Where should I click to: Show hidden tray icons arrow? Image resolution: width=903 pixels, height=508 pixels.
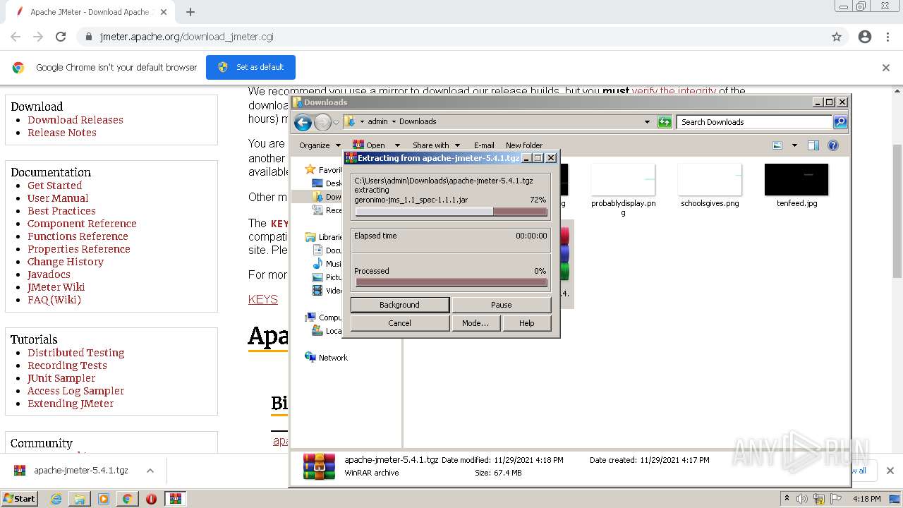click(x=787, y=499)
